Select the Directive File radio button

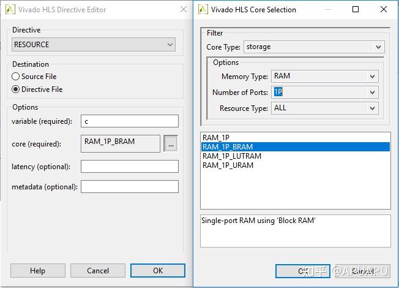(16, 89)
